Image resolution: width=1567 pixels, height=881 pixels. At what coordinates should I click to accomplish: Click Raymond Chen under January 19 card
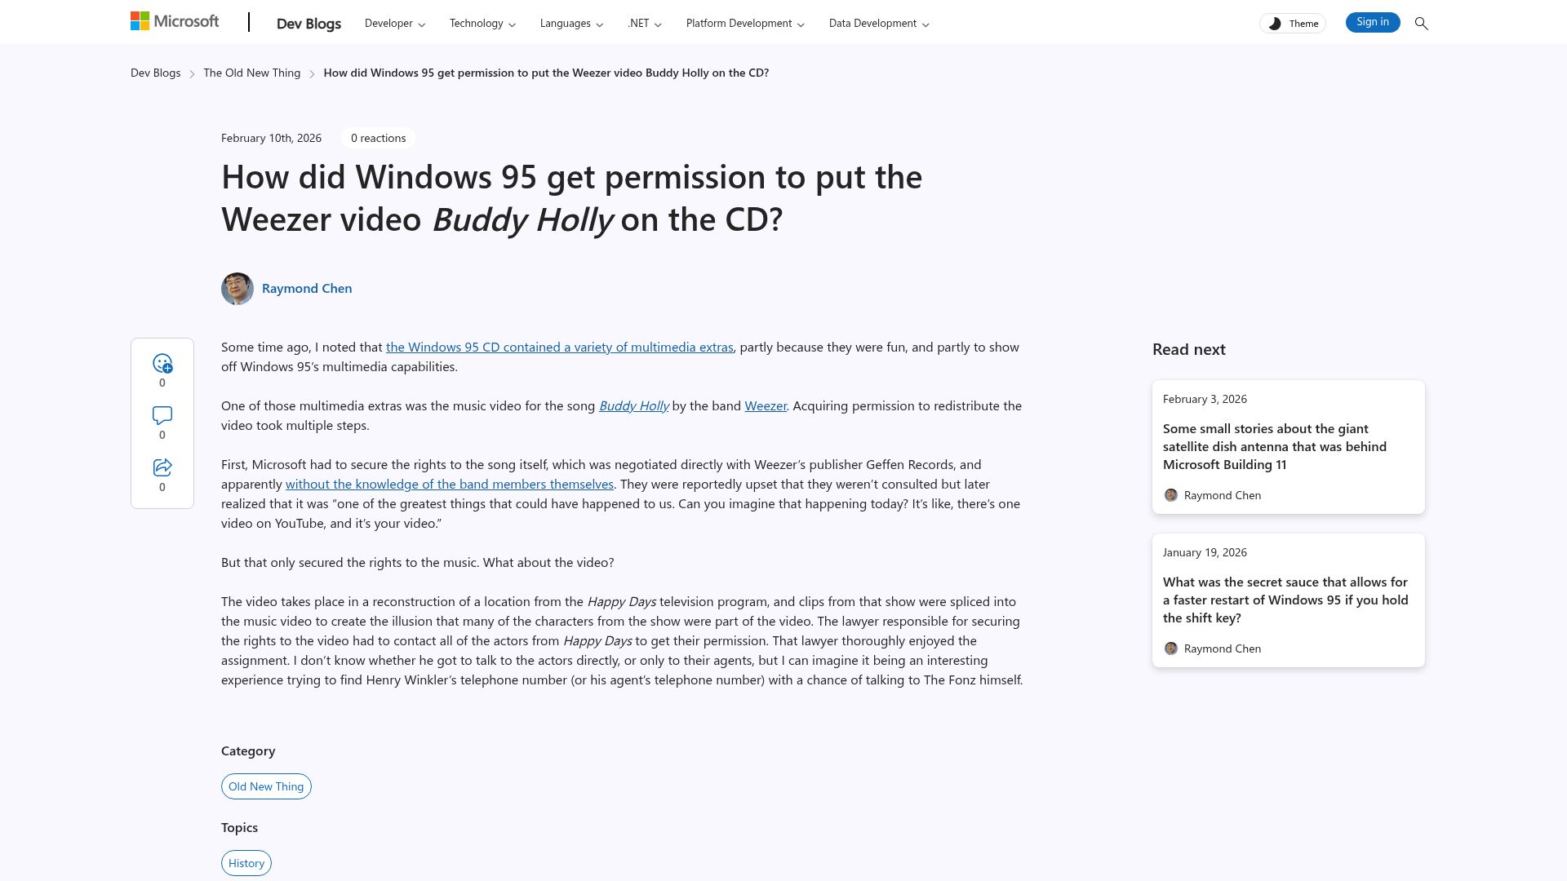tap(1222, 649)
